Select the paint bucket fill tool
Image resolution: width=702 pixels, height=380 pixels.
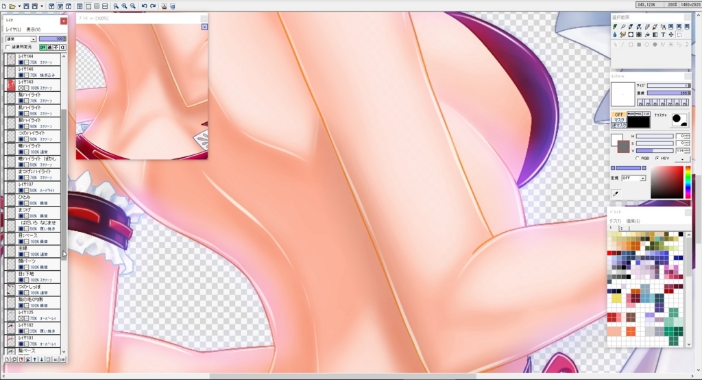tap(647, 34)
